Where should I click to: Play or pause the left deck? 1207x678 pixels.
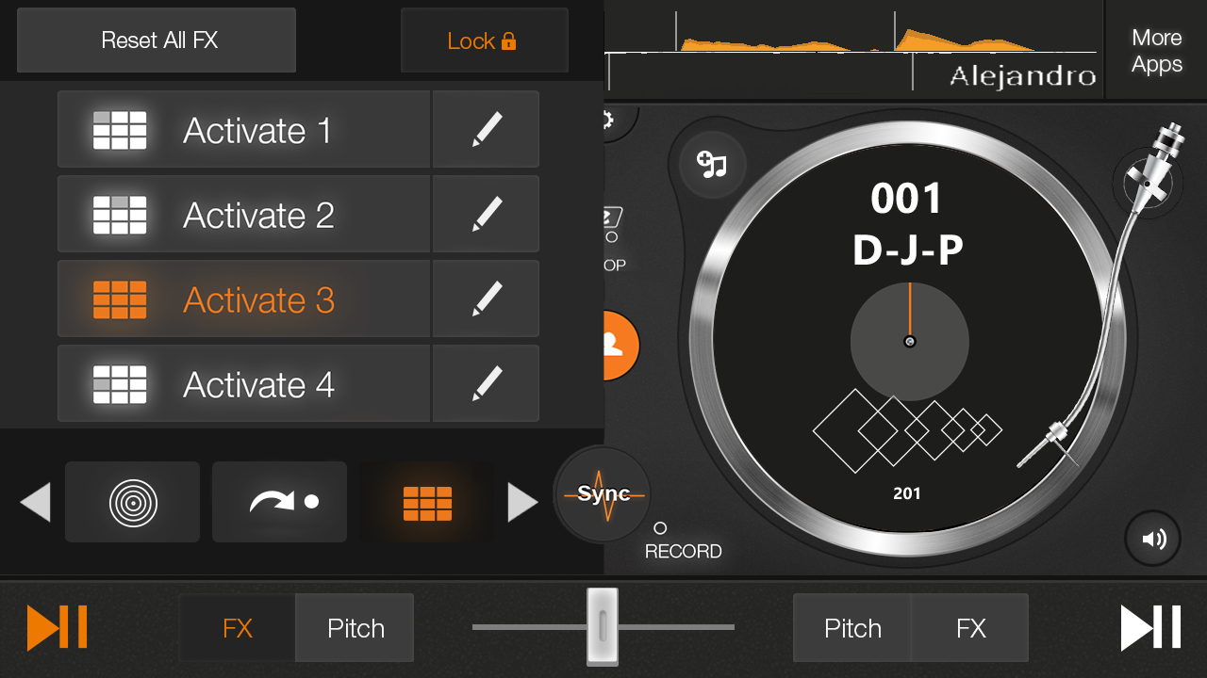point(58,628)
